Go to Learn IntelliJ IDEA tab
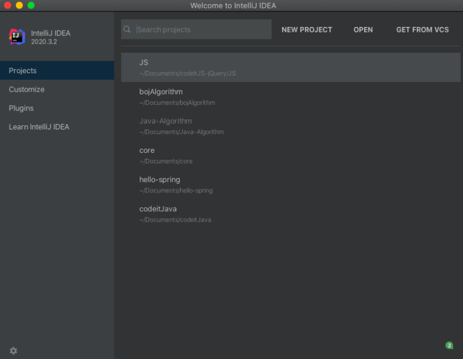463x359 pixels. point(57,126)
